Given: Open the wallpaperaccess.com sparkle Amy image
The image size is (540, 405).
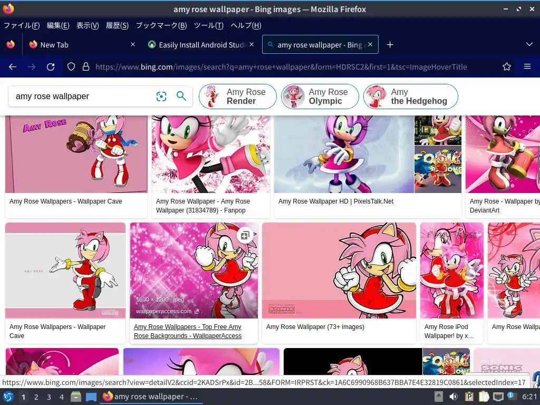Looking at the screenshot, I should 194,271.
